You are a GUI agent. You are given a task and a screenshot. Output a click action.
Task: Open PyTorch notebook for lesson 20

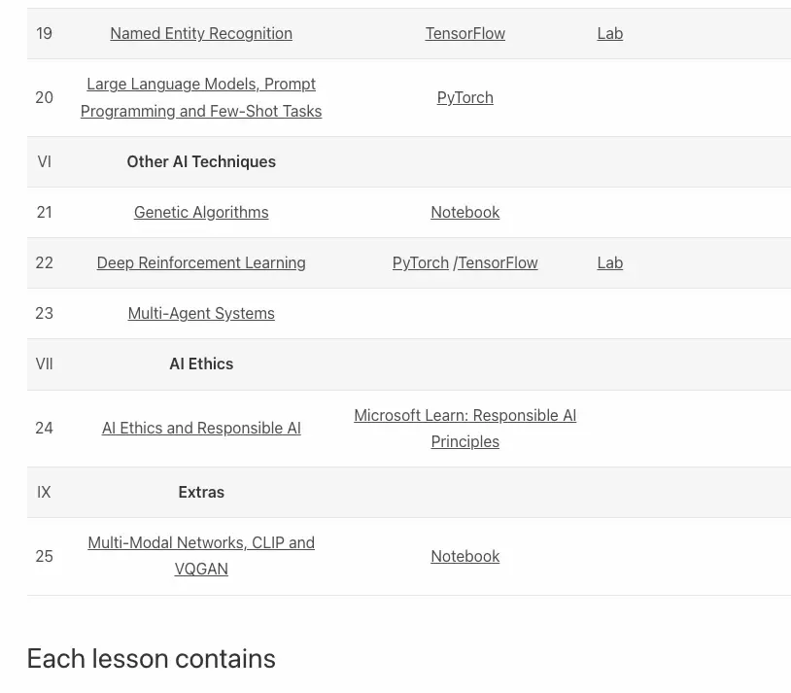465,97
